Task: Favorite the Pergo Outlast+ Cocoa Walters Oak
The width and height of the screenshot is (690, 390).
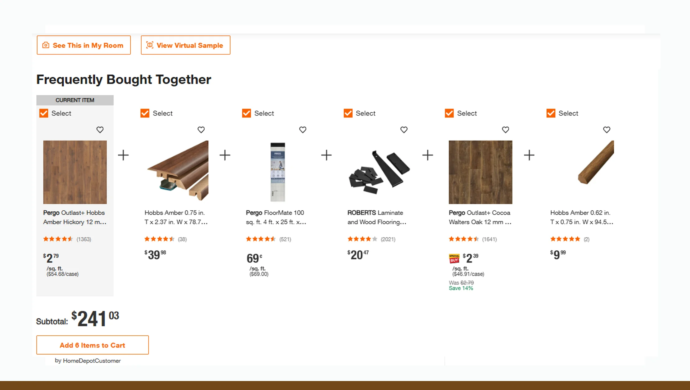Action: point(505,130)
